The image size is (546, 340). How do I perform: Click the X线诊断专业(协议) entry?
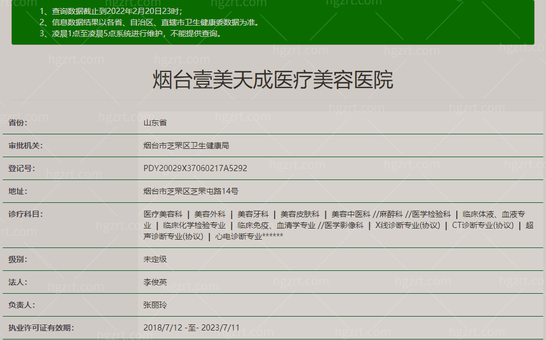(408, 225)
